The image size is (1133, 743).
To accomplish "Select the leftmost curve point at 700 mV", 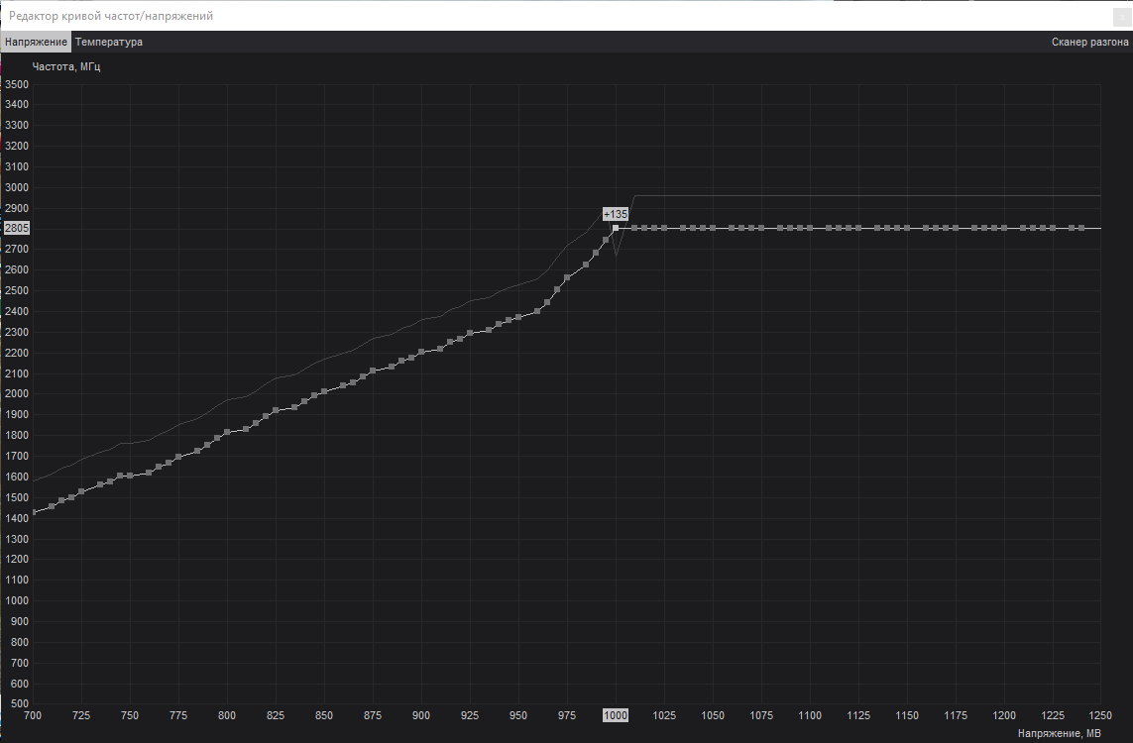I will tap(34, 512).
